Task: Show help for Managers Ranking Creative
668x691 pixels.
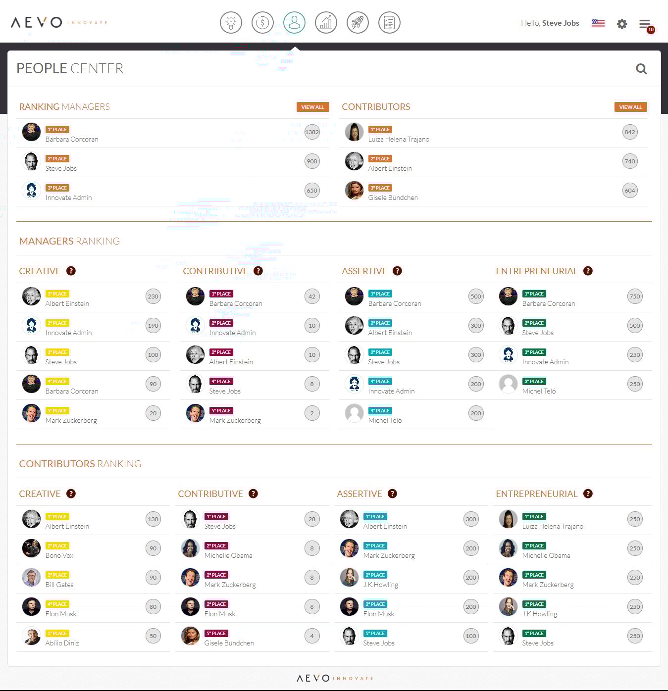Action: click(71, 271)
